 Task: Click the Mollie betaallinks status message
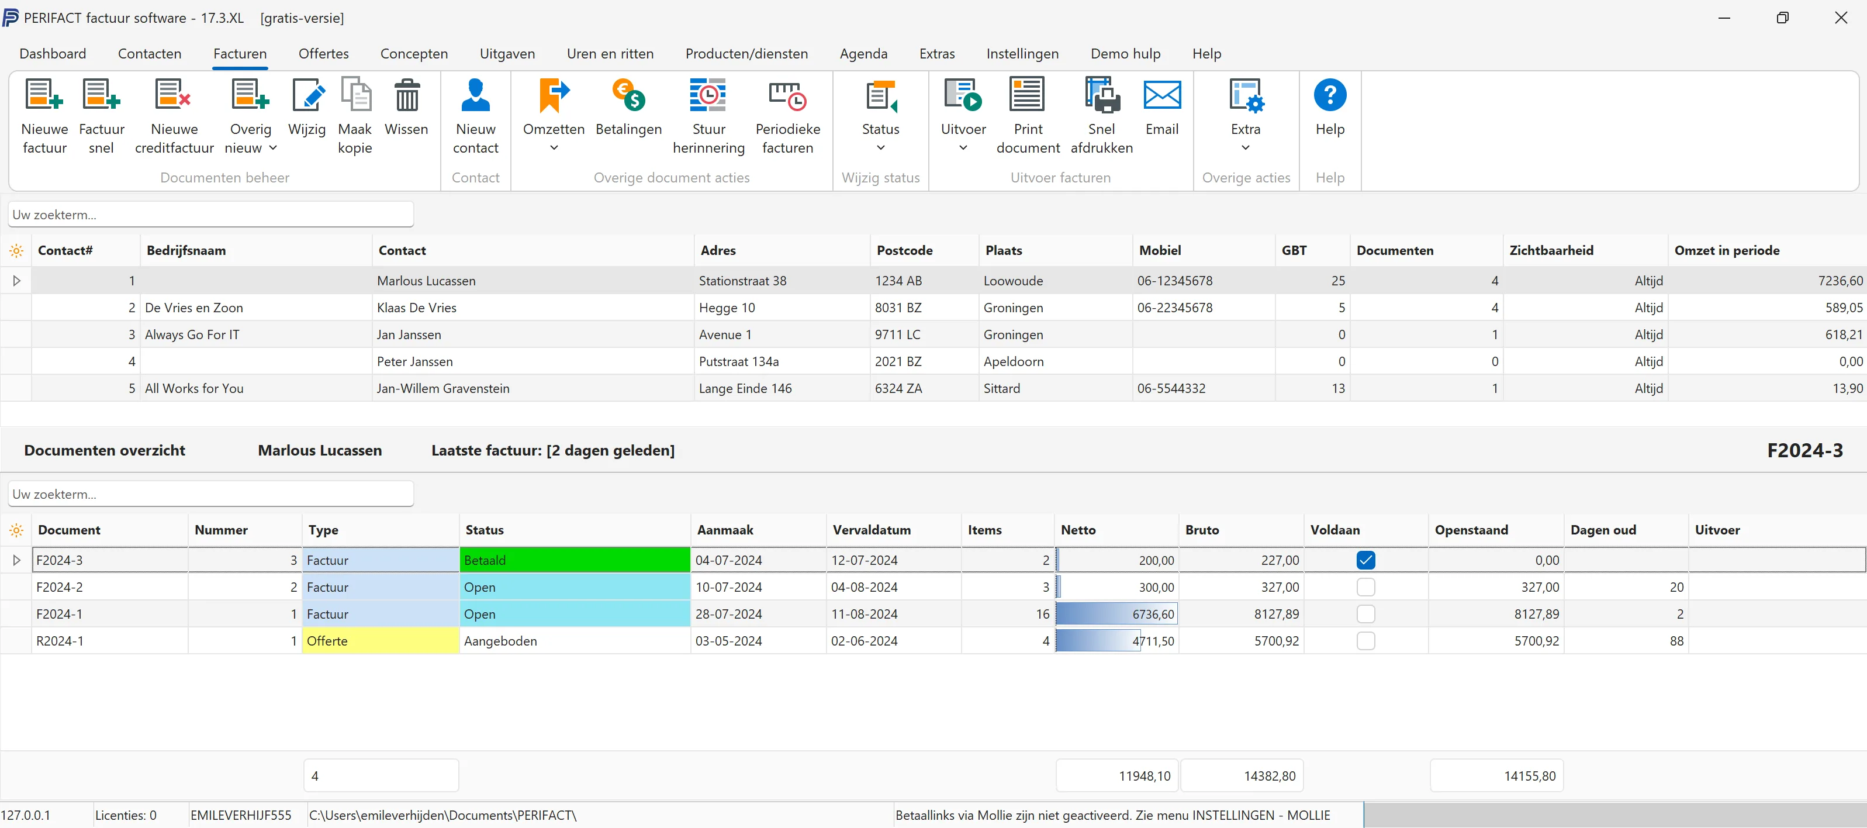[x=1112, y=816]
